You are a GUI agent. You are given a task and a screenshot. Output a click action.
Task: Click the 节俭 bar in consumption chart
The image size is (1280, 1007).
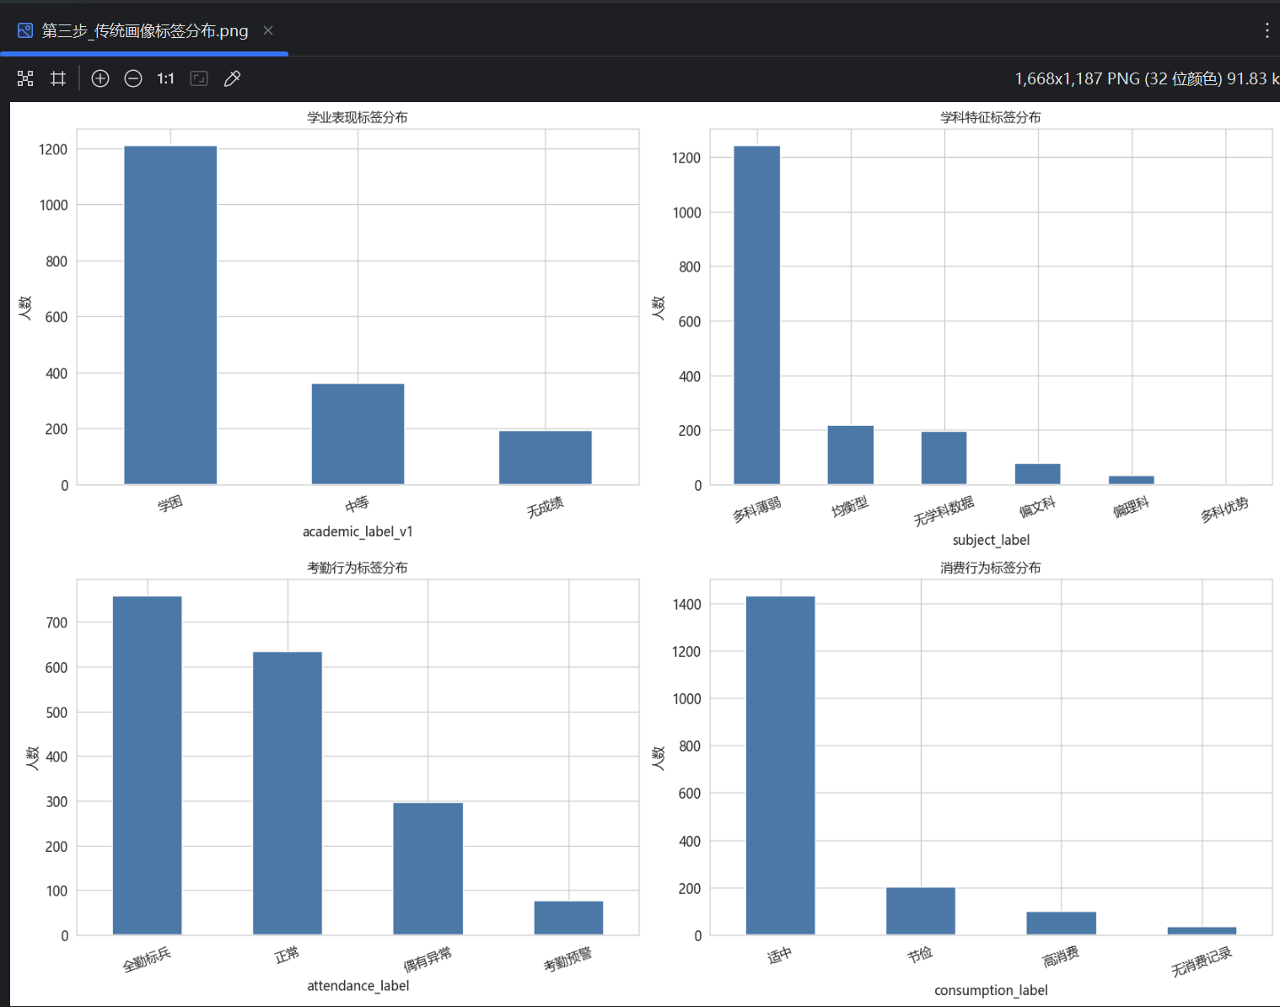(x=921, y=911)
